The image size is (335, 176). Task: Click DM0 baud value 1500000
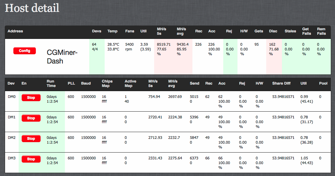click(88, 97)
